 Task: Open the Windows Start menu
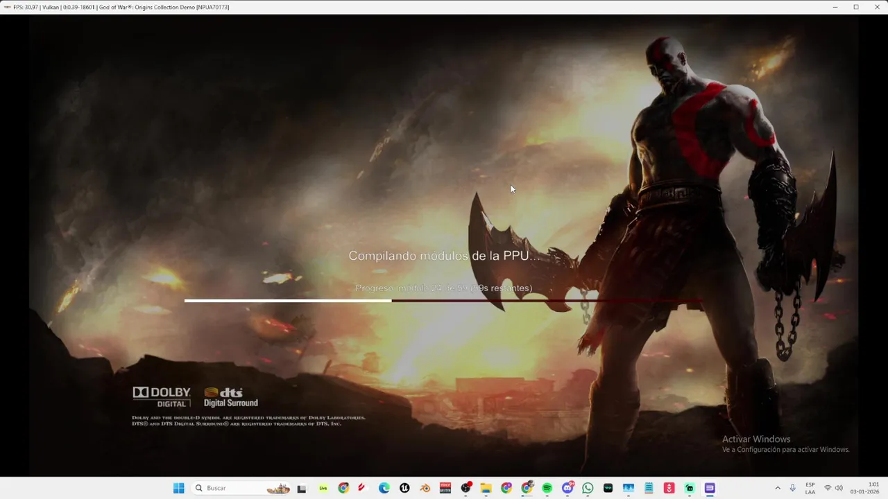tap(178, 488)
